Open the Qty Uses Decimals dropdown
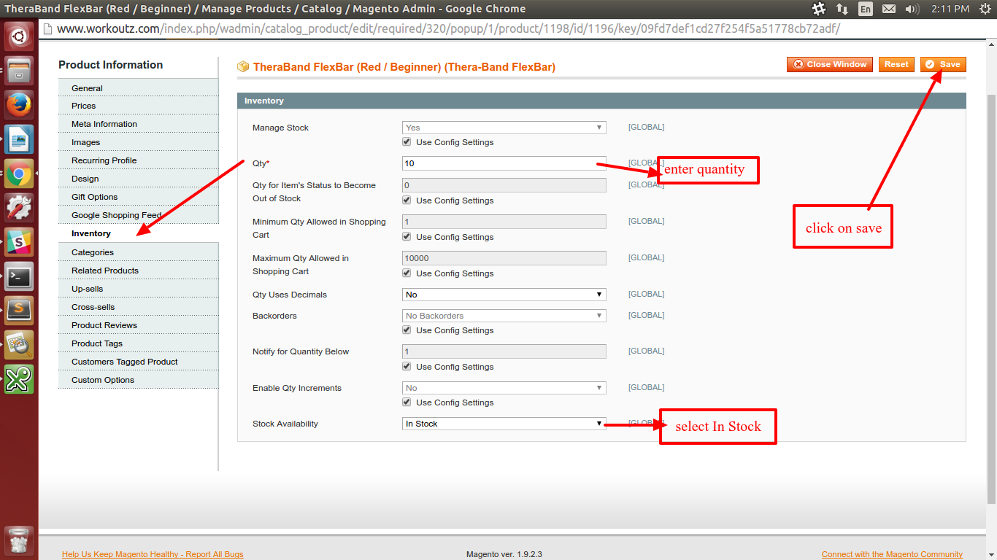Viewport: 997px width, 560px height. click(x=504, y=295)
